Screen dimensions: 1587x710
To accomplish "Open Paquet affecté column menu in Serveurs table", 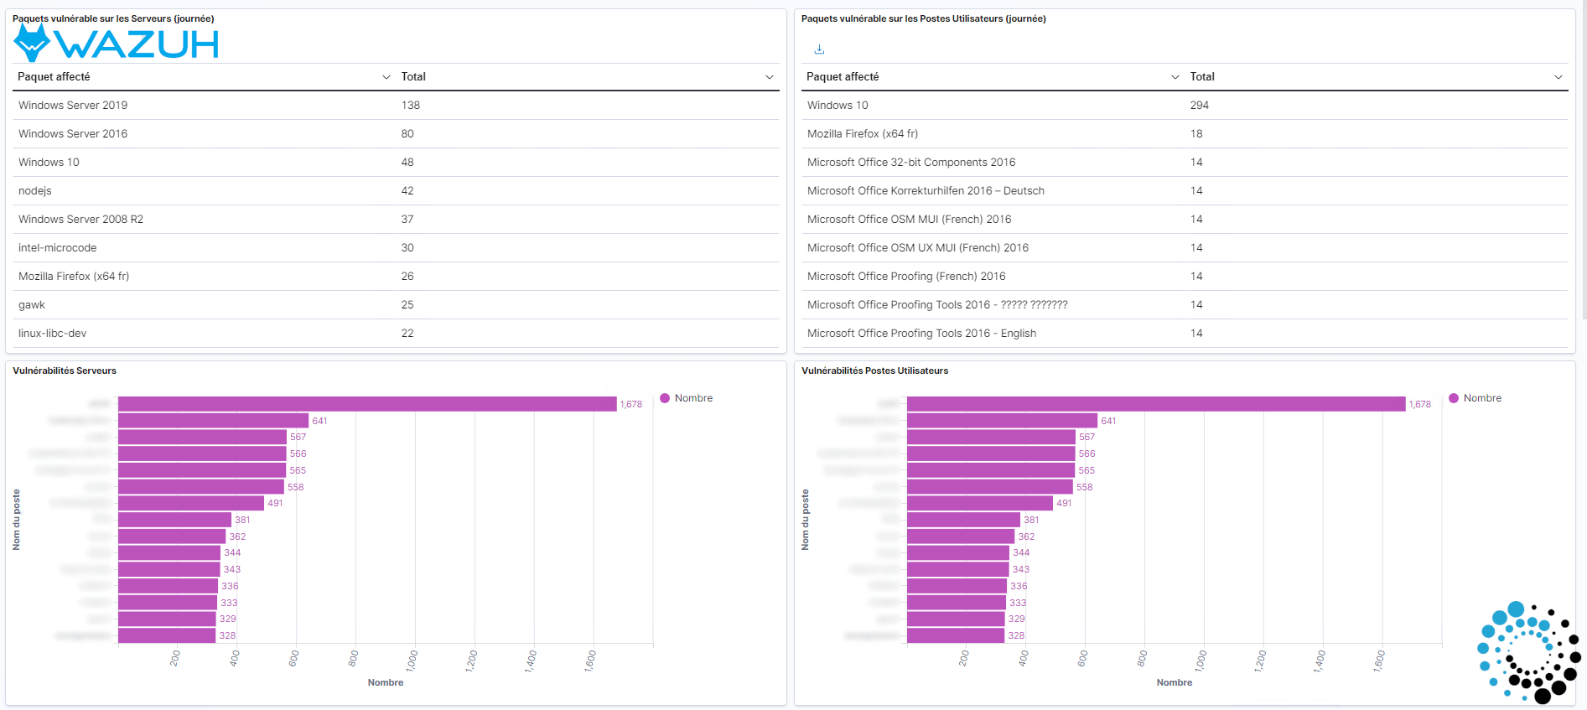I will click(386, 77).
